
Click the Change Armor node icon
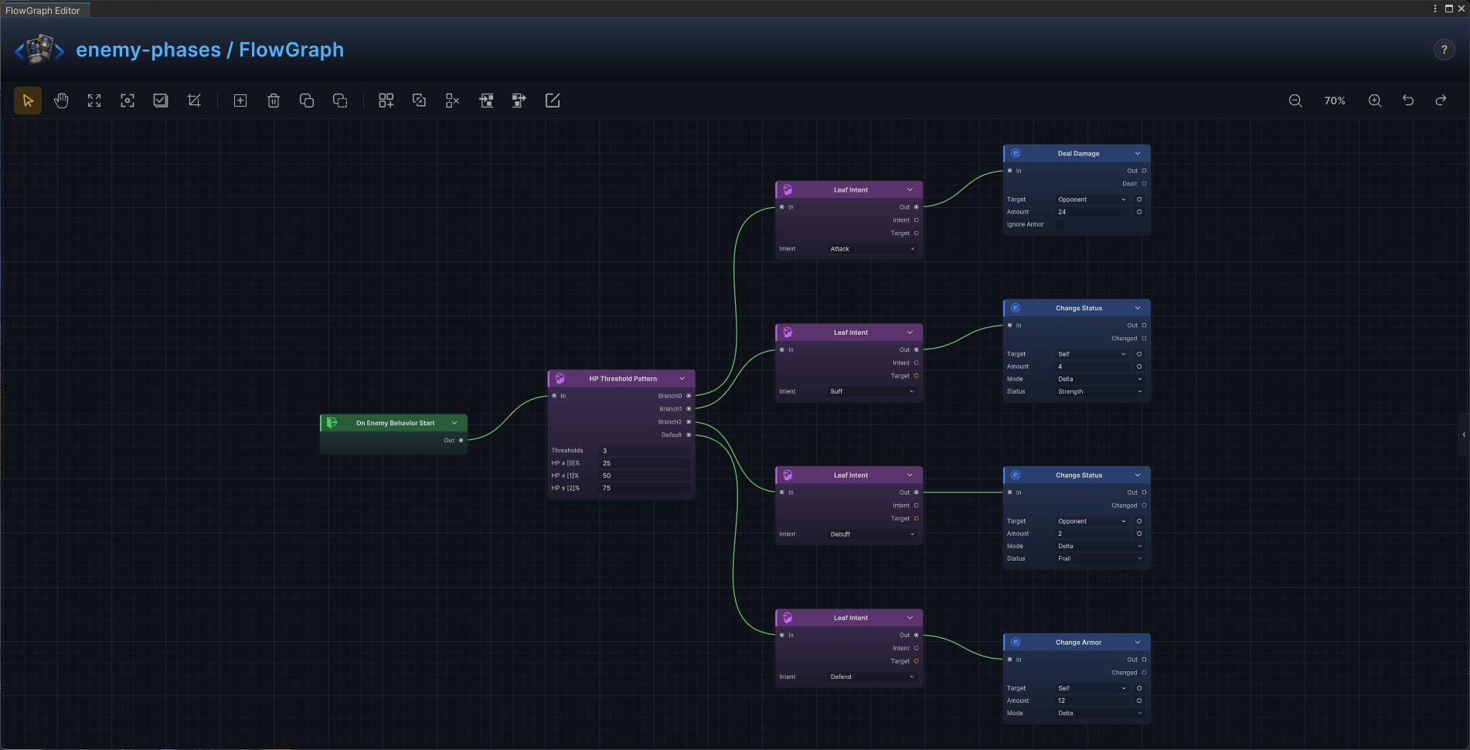point(1016,643)
